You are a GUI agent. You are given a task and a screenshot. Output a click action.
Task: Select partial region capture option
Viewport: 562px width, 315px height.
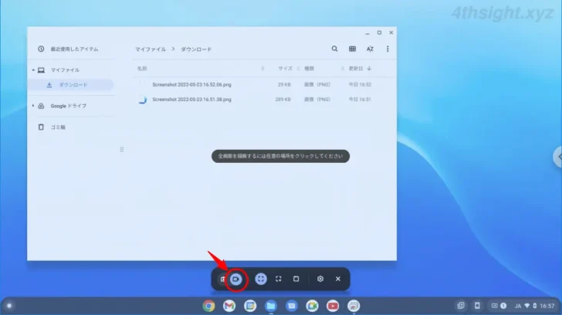[279, 279]
